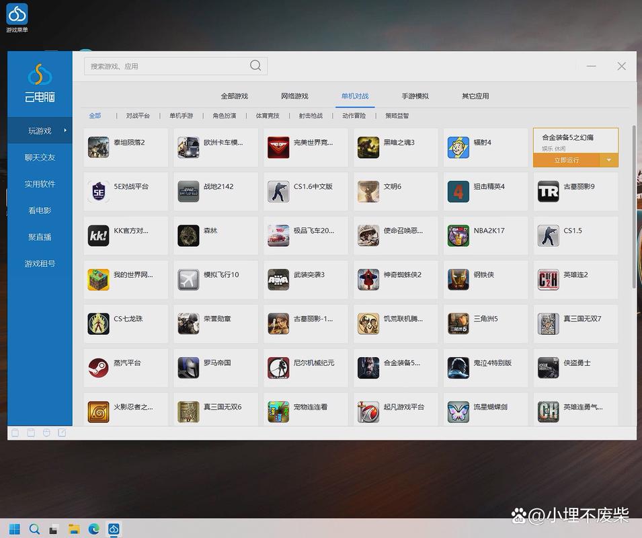Launch Company of Heroes 2 (英雄连2) icon
Image resolution: width=642 pixels, height=538 pixels.
coord(549,280)
